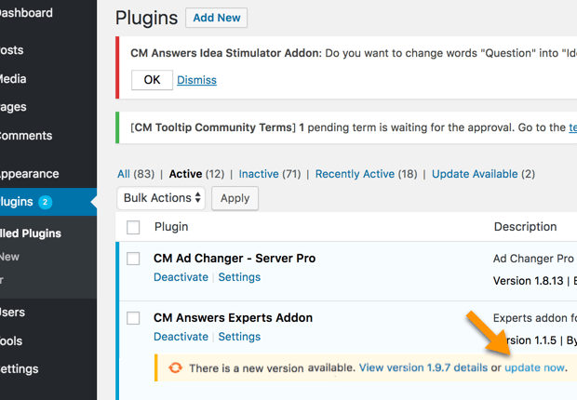This screenshot has width=577, height=400.
Task: Dismiss the Idea Stimulator Addon notice
Action: click(x=196, y=80)
